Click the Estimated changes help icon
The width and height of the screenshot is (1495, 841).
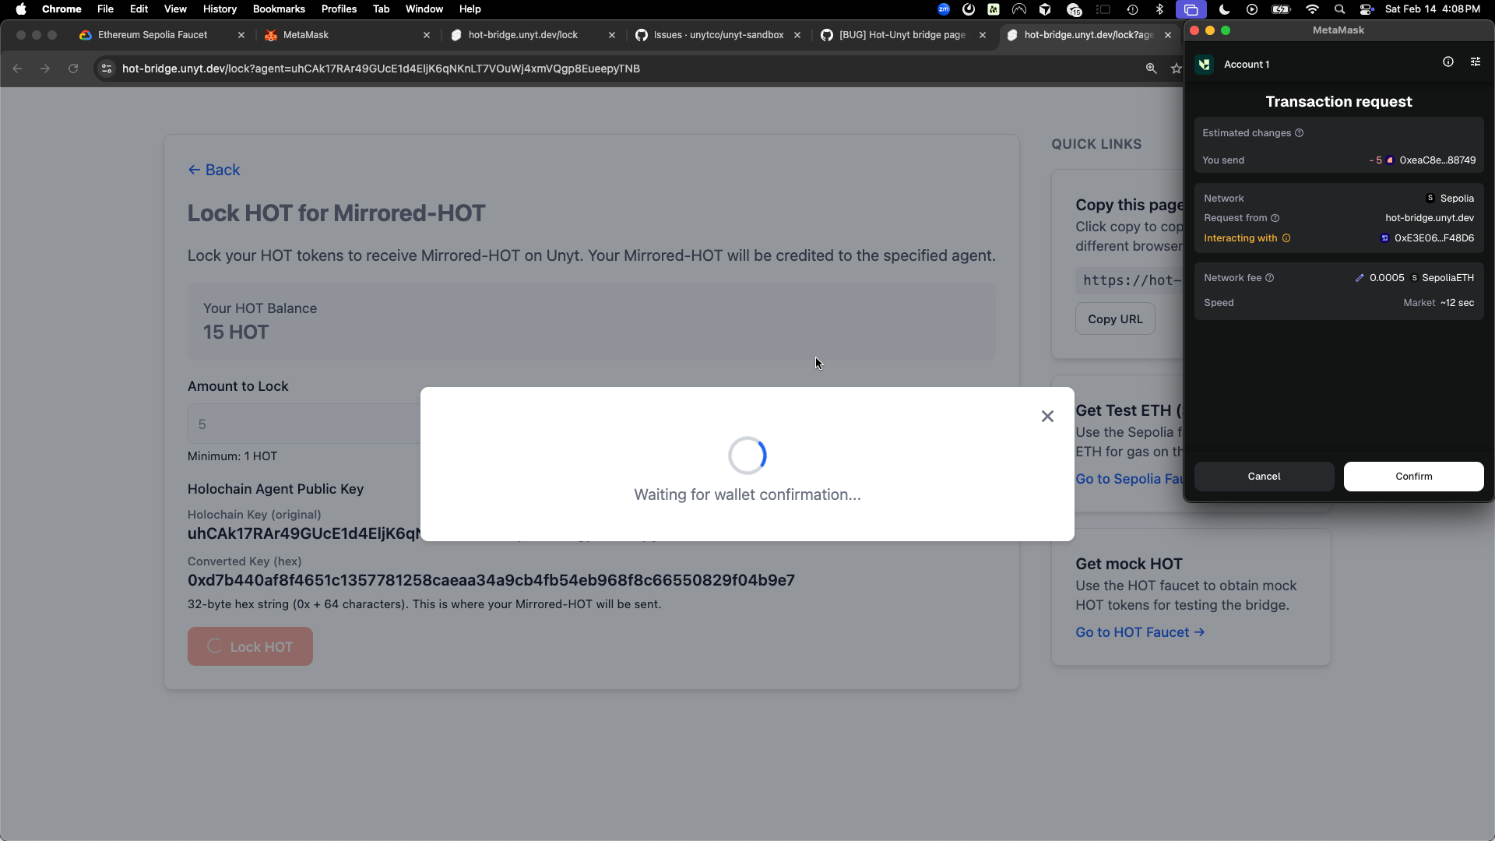click(x=1299, y=133)
